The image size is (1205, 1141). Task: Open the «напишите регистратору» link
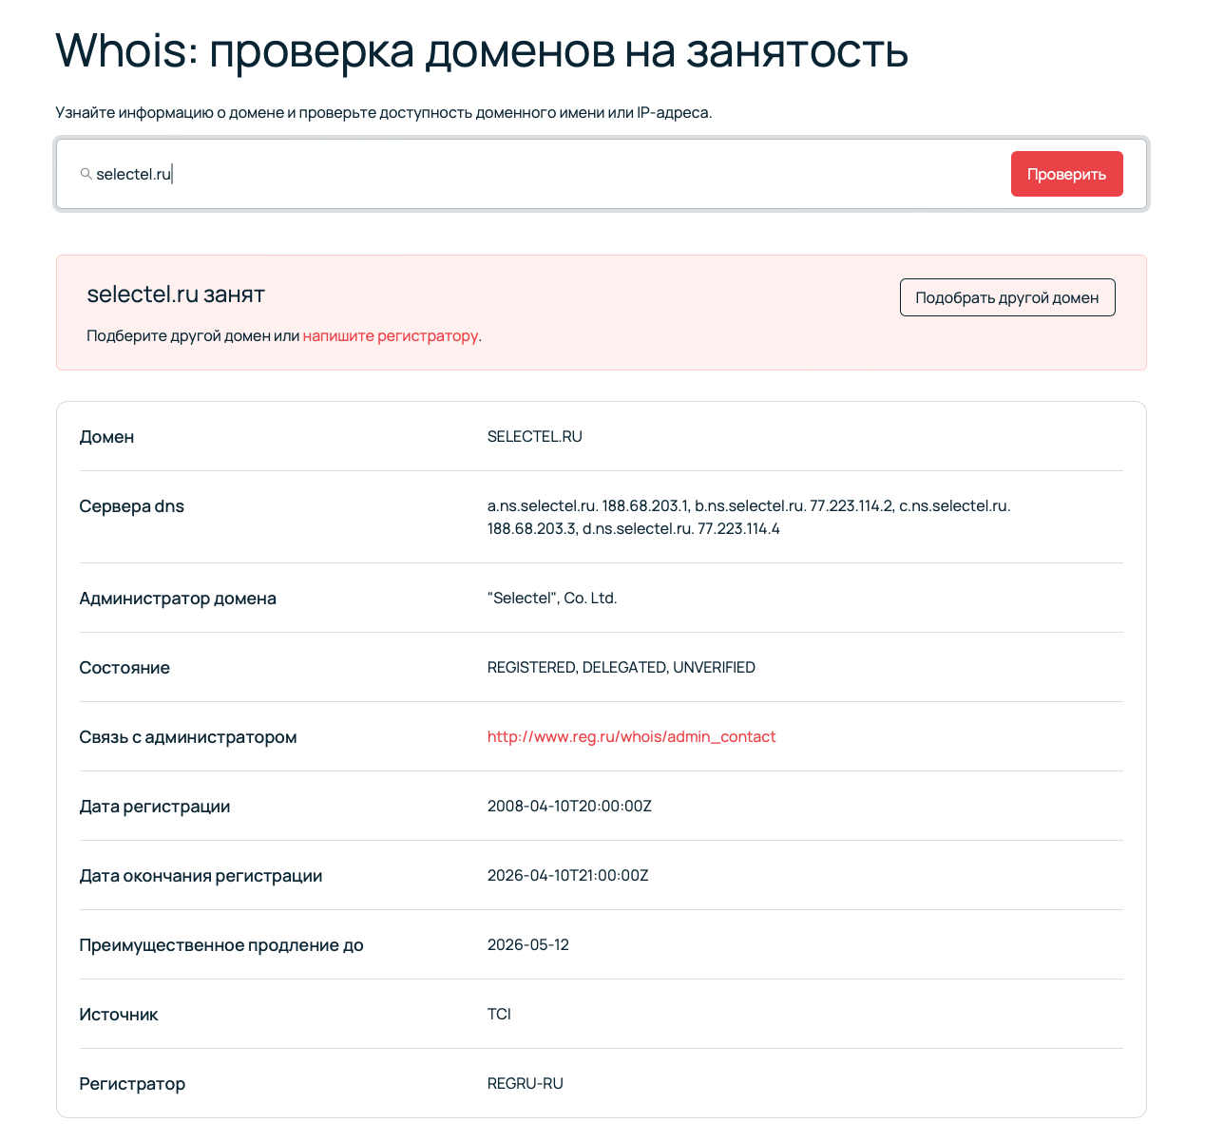tap(391, 335)
